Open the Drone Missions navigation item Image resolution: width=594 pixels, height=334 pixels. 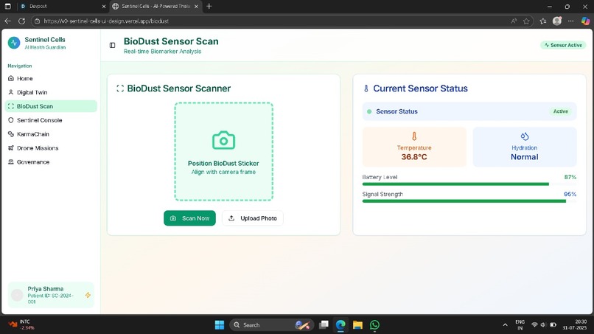(x=51, y=148)
